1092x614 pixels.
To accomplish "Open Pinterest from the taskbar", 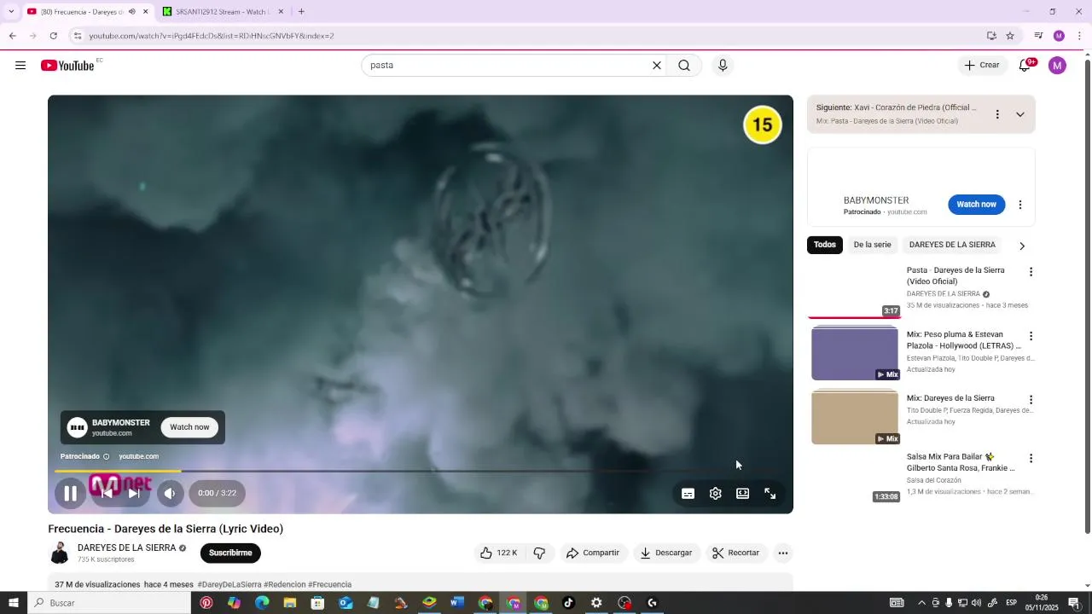I will 206,603.
